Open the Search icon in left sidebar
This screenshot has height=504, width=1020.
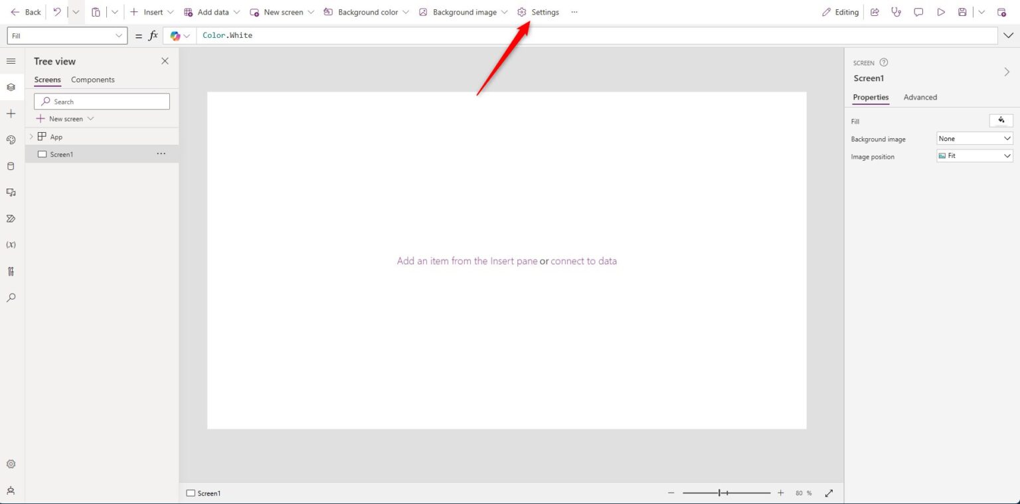click(x=11, y=297)
